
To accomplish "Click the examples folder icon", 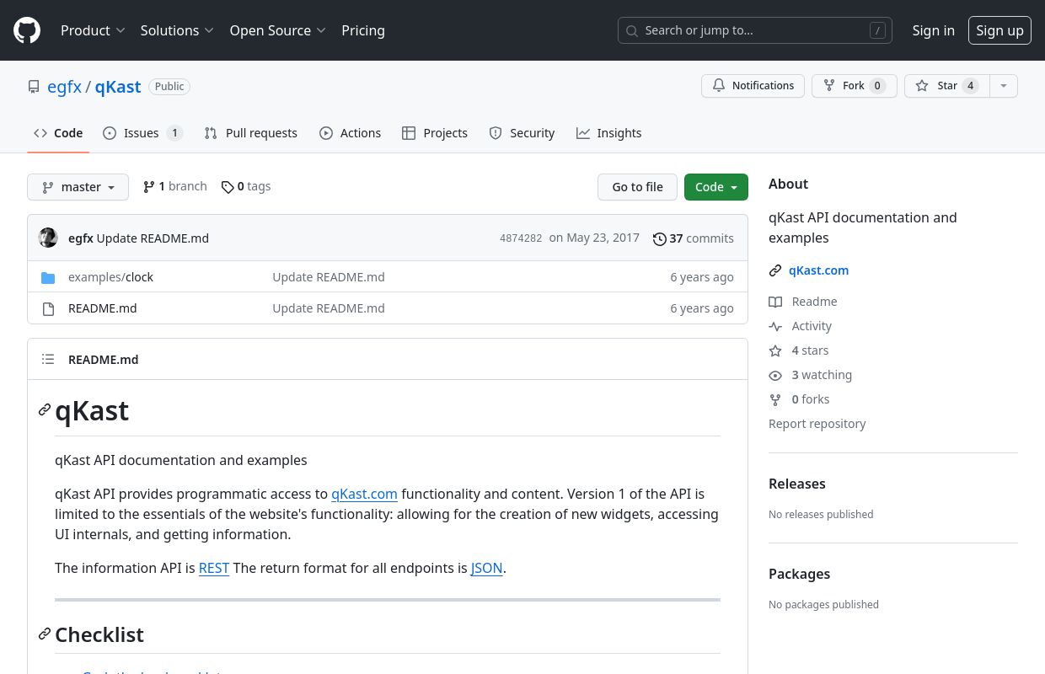I will (48, 277).
